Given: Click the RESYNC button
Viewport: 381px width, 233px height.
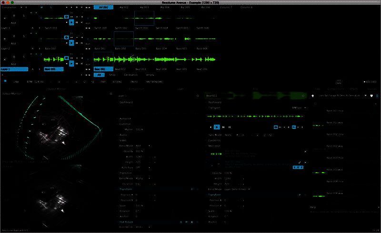Looking at the screenshot, I should (x=117, y=82).
